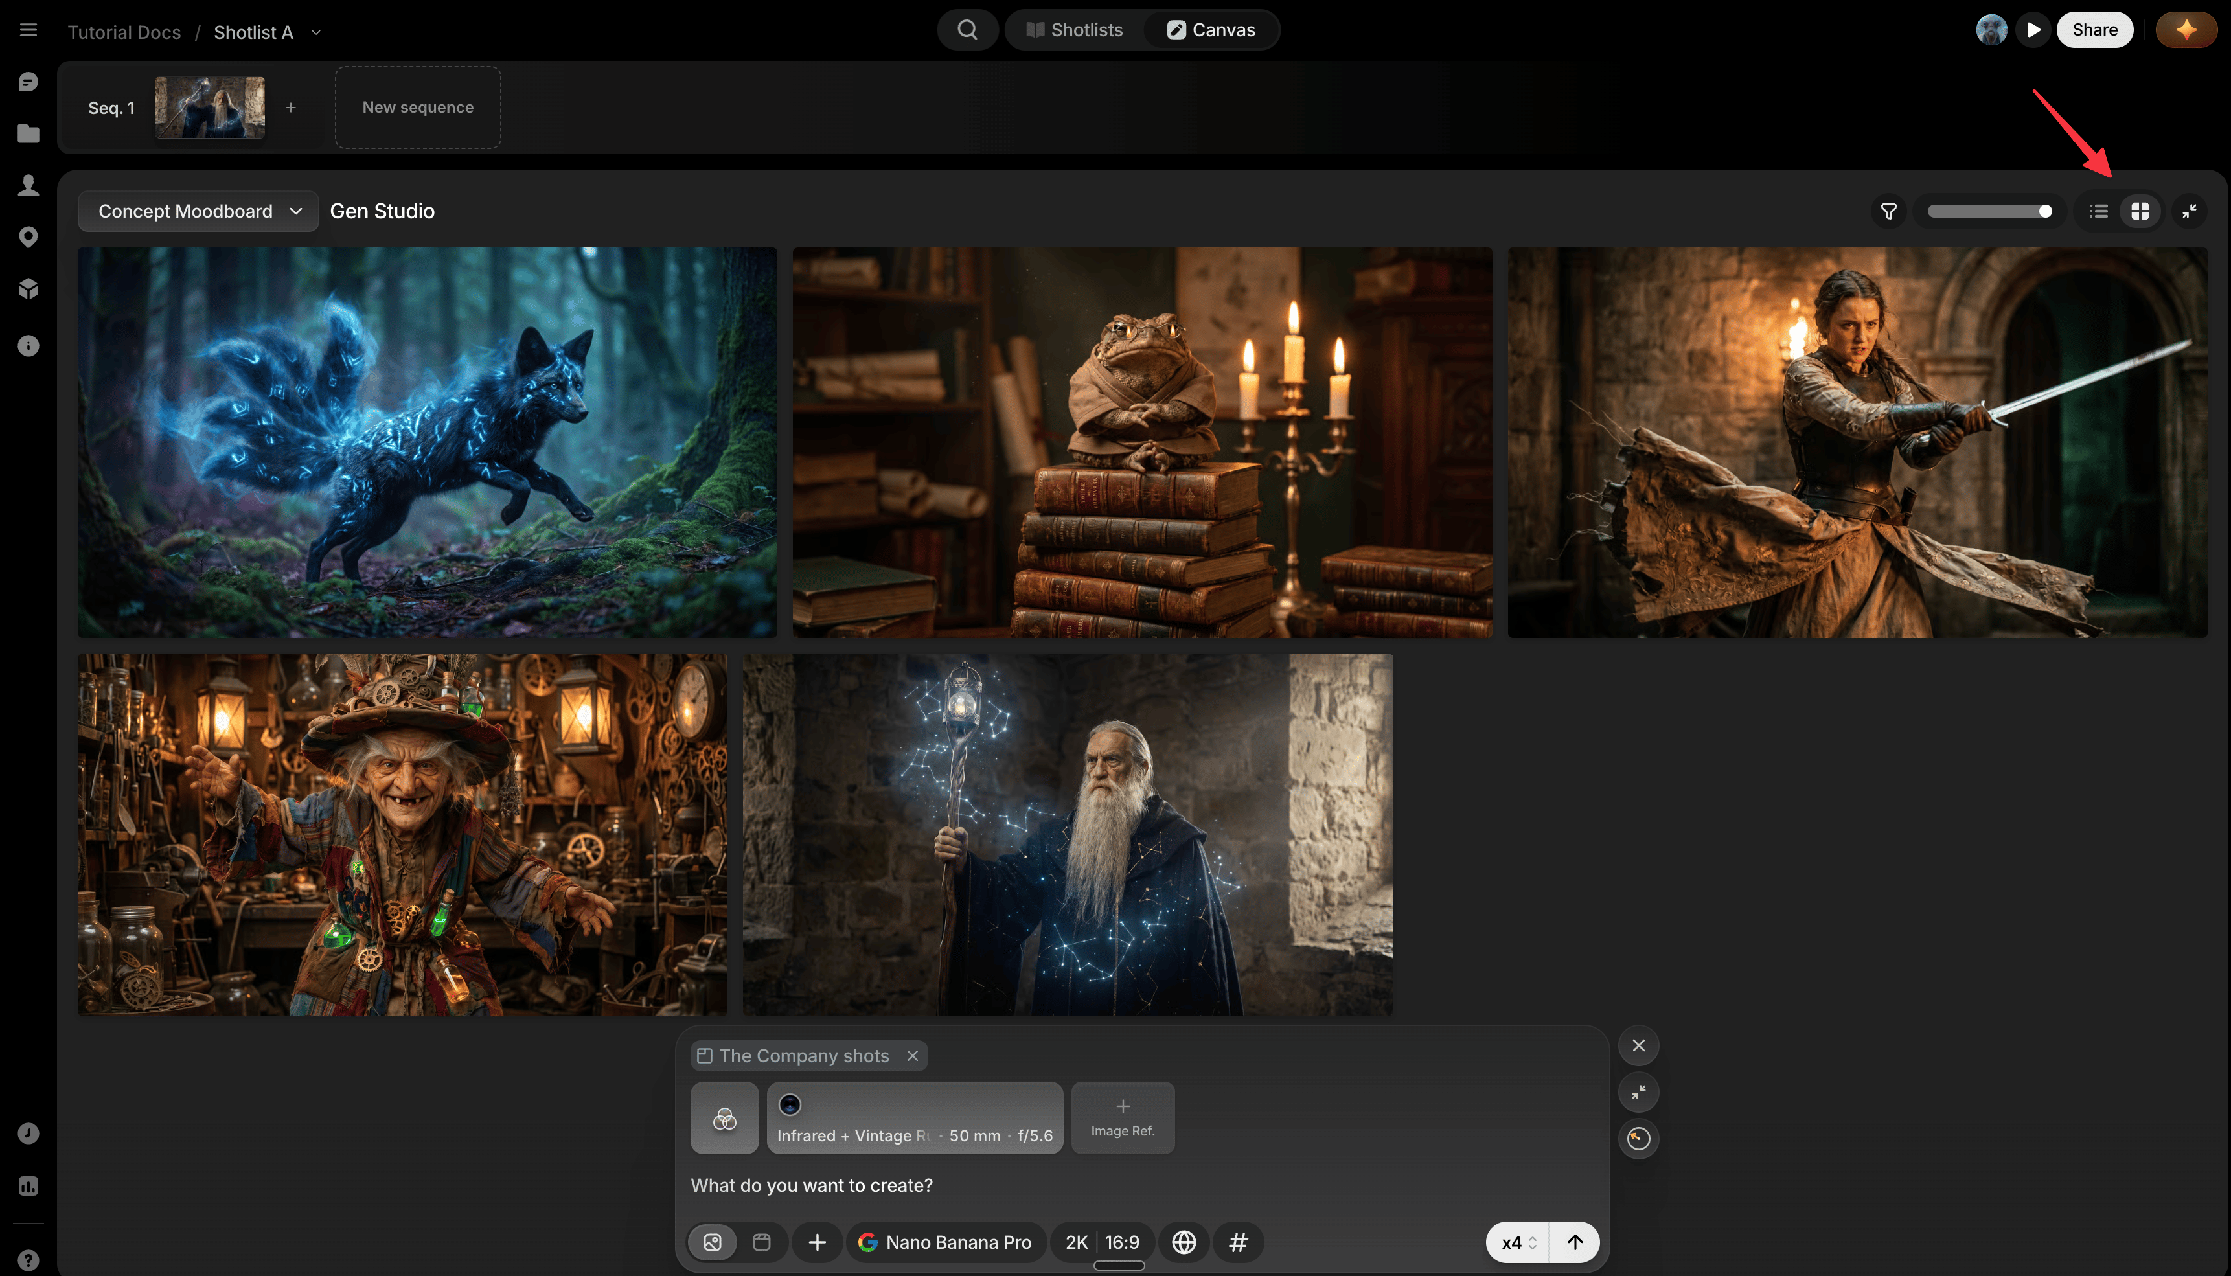Switch to the Canvas tab
Image resolution: width=2231 pixels, height=1276 pixels.
pos(1211,30)
